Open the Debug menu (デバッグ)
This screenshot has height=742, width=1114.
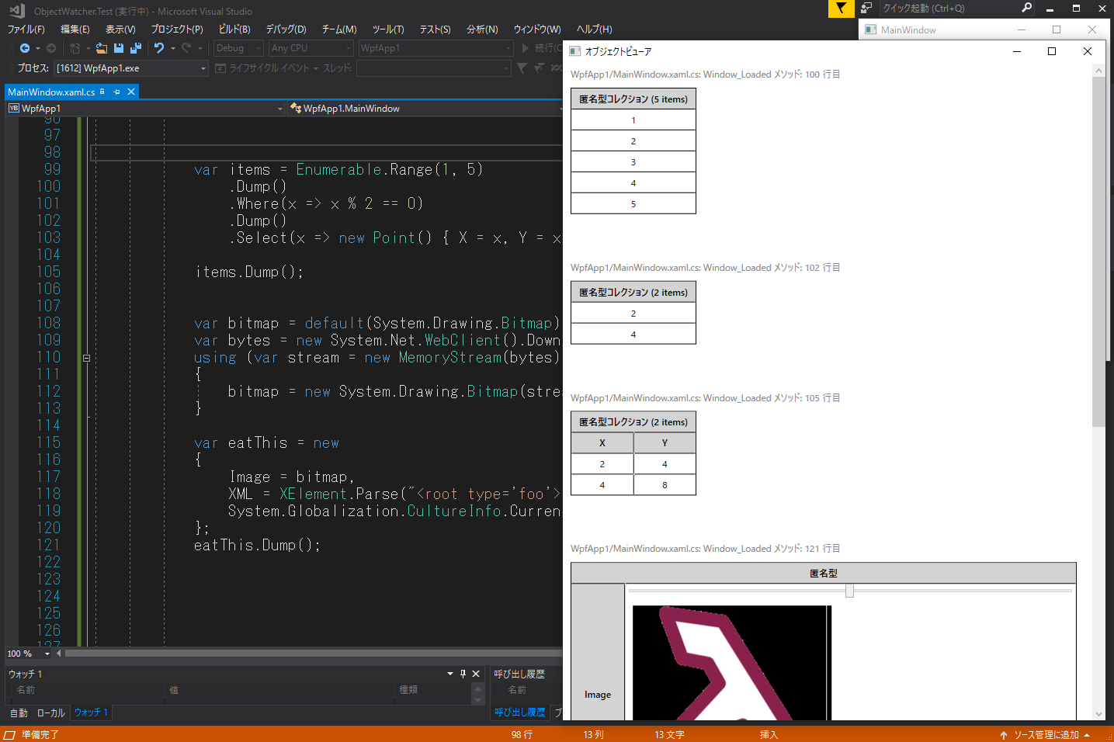click(x=286, y=29)
